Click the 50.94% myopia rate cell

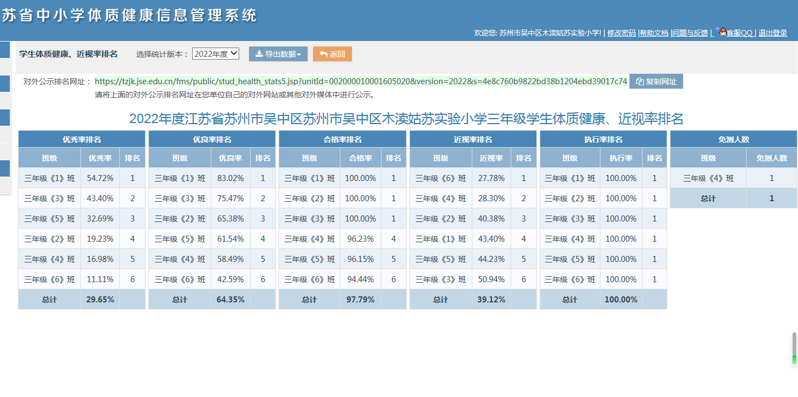pos(491,279)
